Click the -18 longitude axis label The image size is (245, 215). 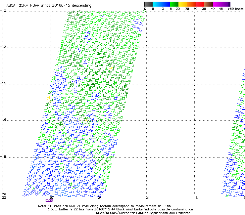coord(194,198)
